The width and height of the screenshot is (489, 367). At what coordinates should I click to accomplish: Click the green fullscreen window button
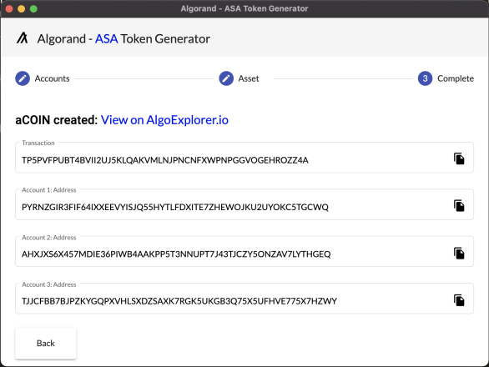coord(33,8)
